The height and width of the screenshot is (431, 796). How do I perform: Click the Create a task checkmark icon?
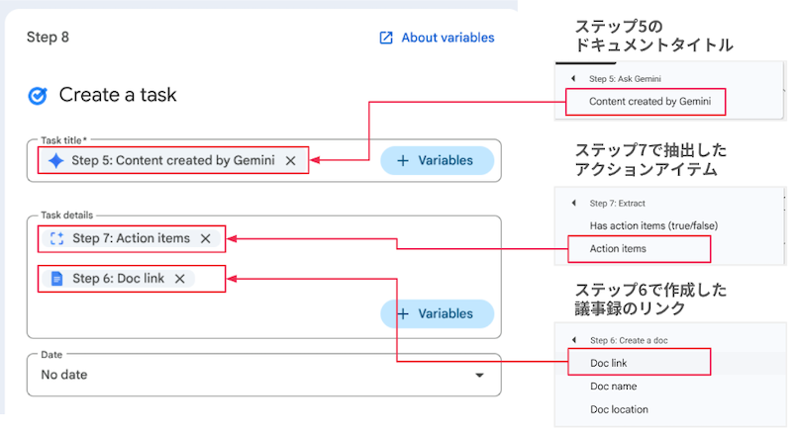(38, 95)
